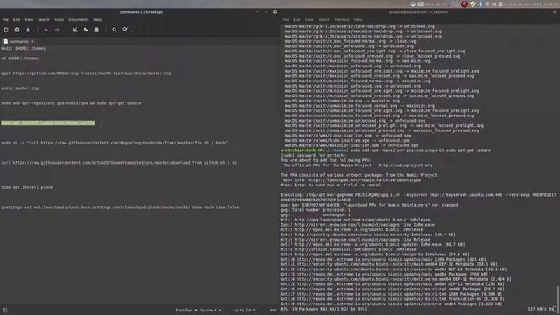Click the side panel icon in editor status bar

5,310
